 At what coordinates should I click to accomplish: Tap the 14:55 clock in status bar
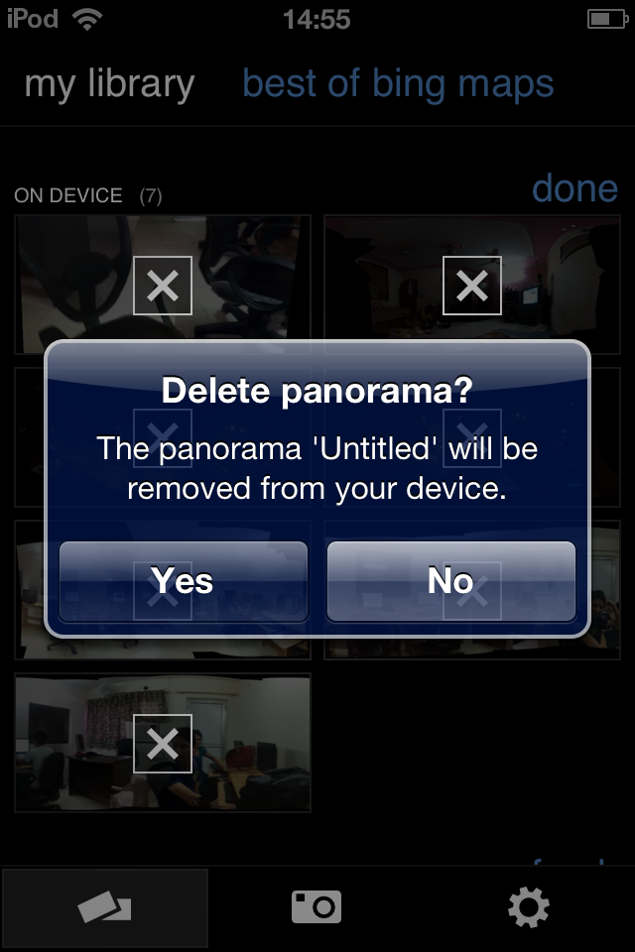point(317,20)
